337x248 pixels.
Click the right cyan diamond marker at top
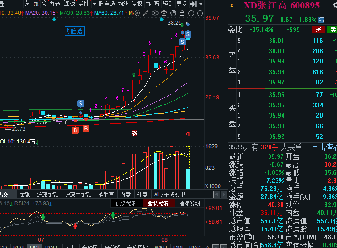coord(161,20)
